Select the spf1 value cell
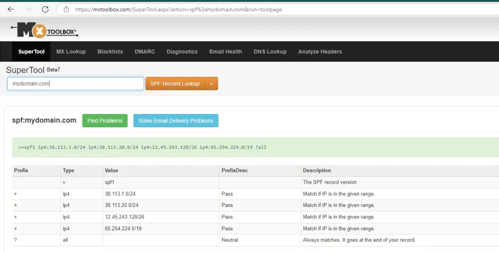Image resolution: width=499 pixels, height=253 pixels. click(x=161, y=182)
